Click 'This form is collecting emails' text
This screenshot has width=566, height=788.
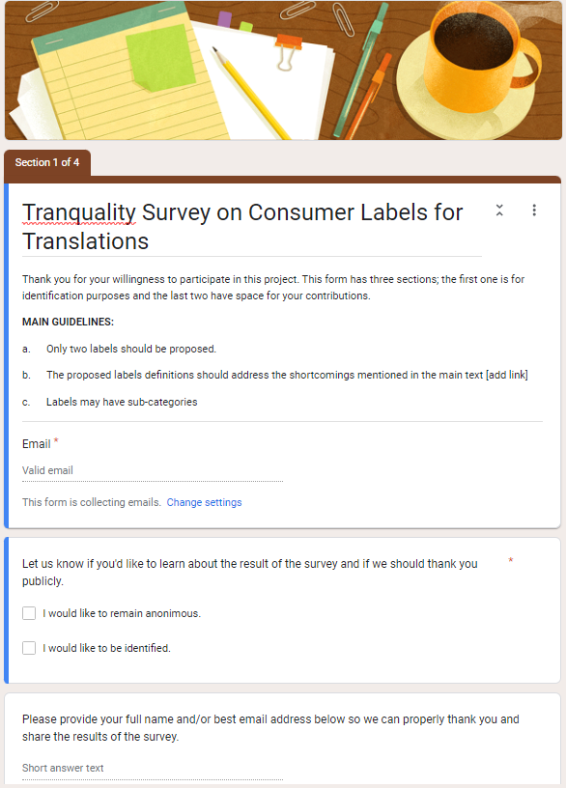pos(92,502)
